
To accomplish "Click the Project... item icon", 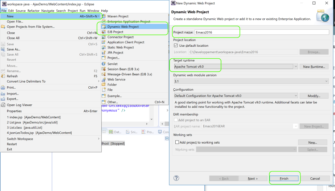I will tap(104, 58).
